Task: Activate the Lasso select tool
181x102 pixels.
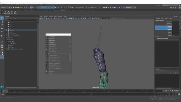Action: [x=2, y=22]
